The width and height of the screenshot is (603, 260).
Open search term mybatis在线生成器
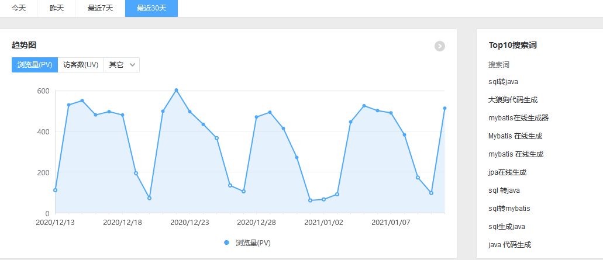(x=518, y=118)
